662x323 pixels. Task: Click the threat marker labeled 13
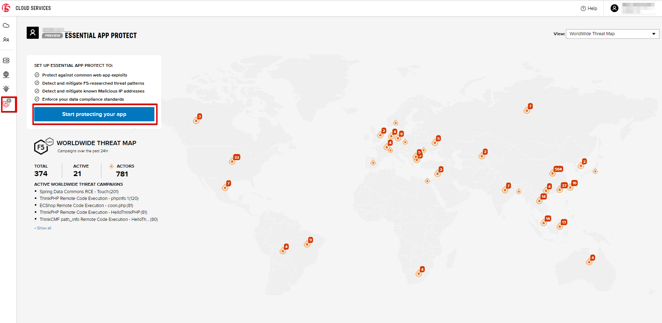coord(562,224)
